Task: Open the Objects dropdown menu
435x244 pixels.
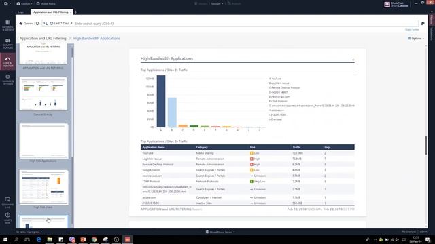Action: point(24,4)
